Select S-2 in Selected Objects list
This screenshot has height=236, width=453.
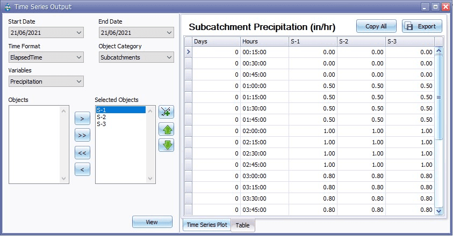pos(102,117)
